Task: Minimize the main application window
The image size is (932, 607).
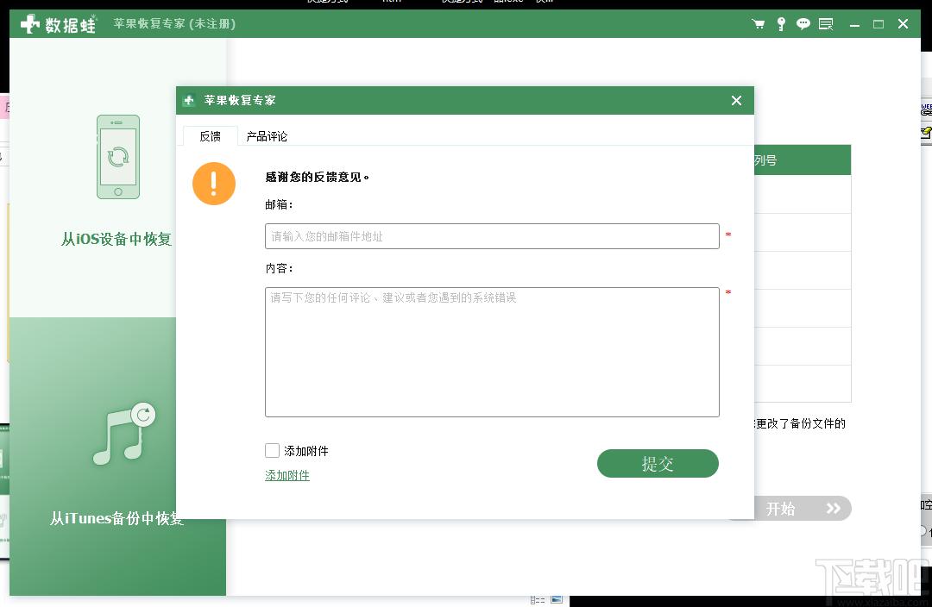Action: 854,24
